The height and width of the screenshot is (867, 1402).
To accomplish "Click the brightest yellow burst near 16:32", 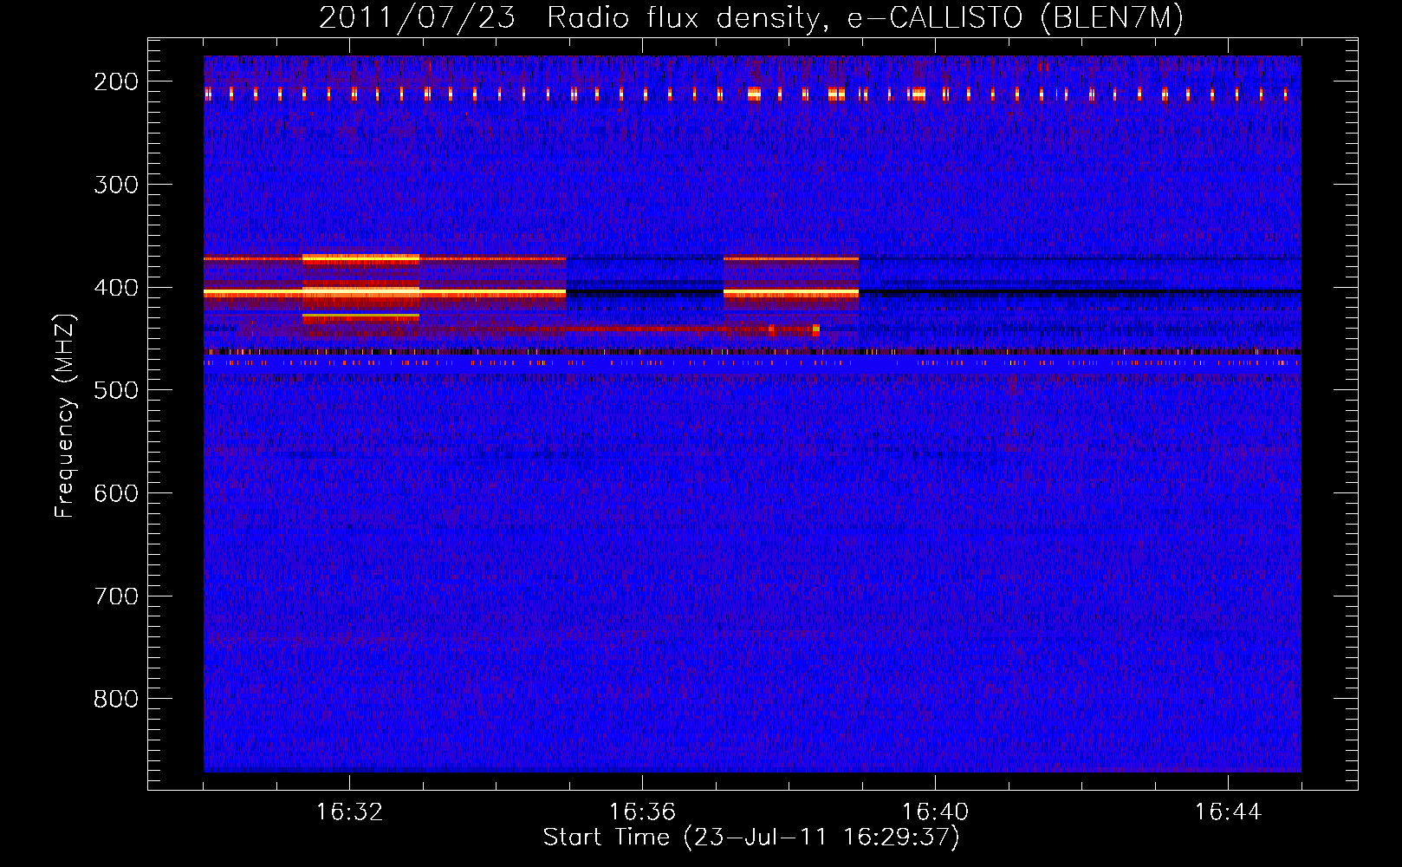I will (x=360, y=292).
